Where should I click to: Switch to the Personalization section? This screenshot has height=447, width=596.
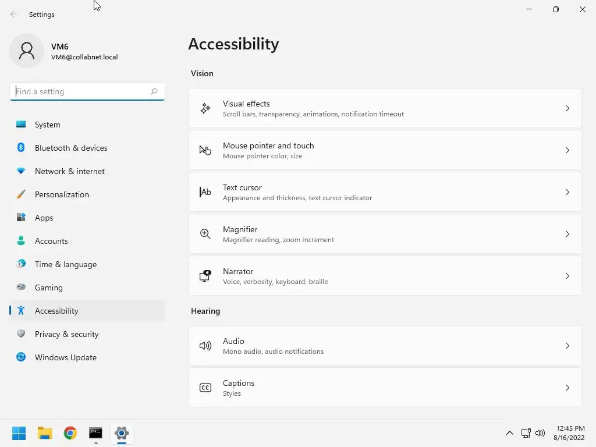62,194
